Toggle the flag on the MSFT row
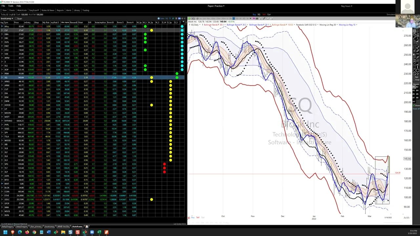Image resolution: width=420 pixels, height=236 pixels. tap(2, 117)
